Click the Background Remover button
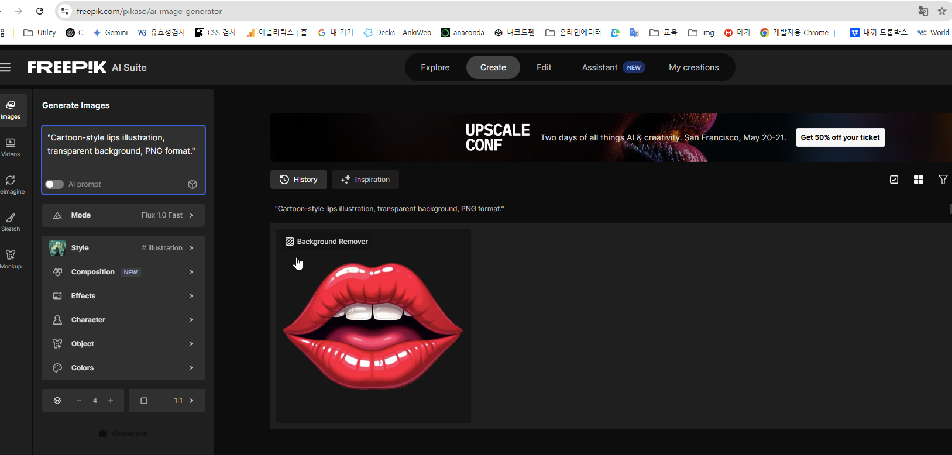 tap(327, 242)
